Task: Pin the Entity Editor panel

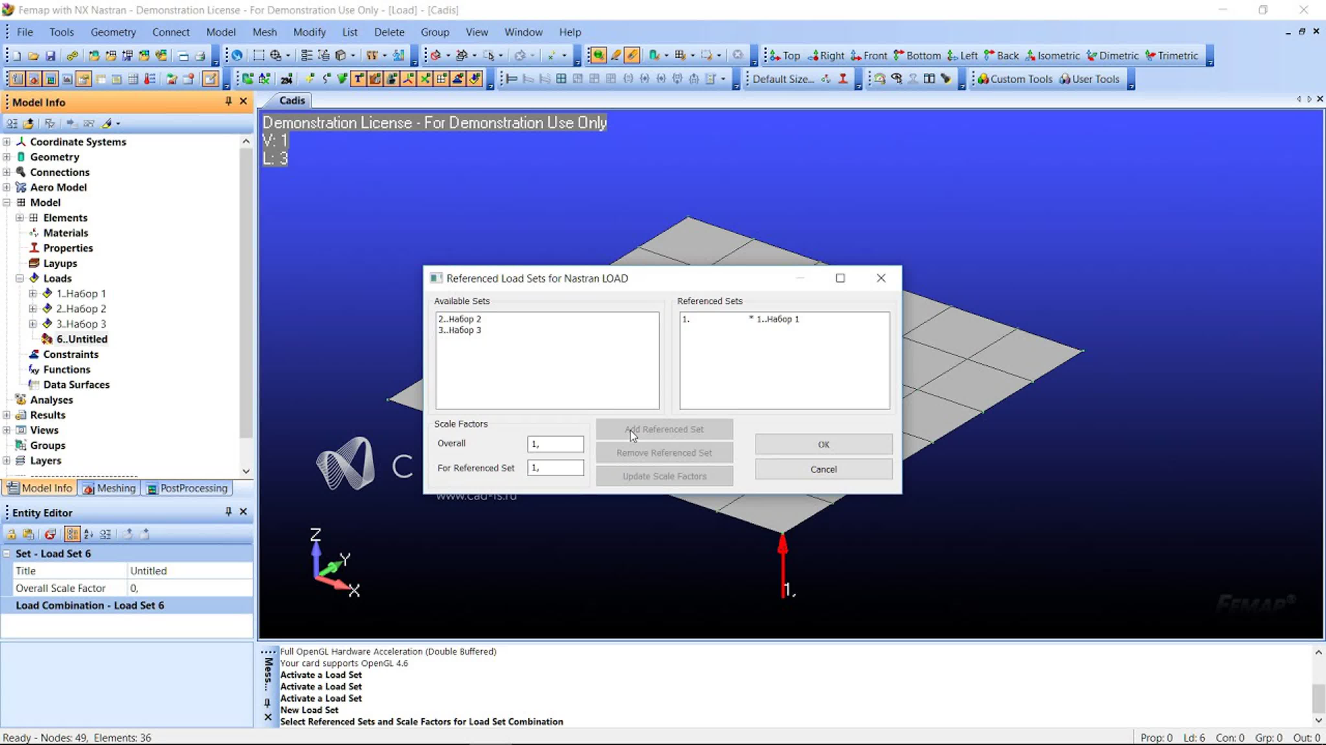Action: 229,512
